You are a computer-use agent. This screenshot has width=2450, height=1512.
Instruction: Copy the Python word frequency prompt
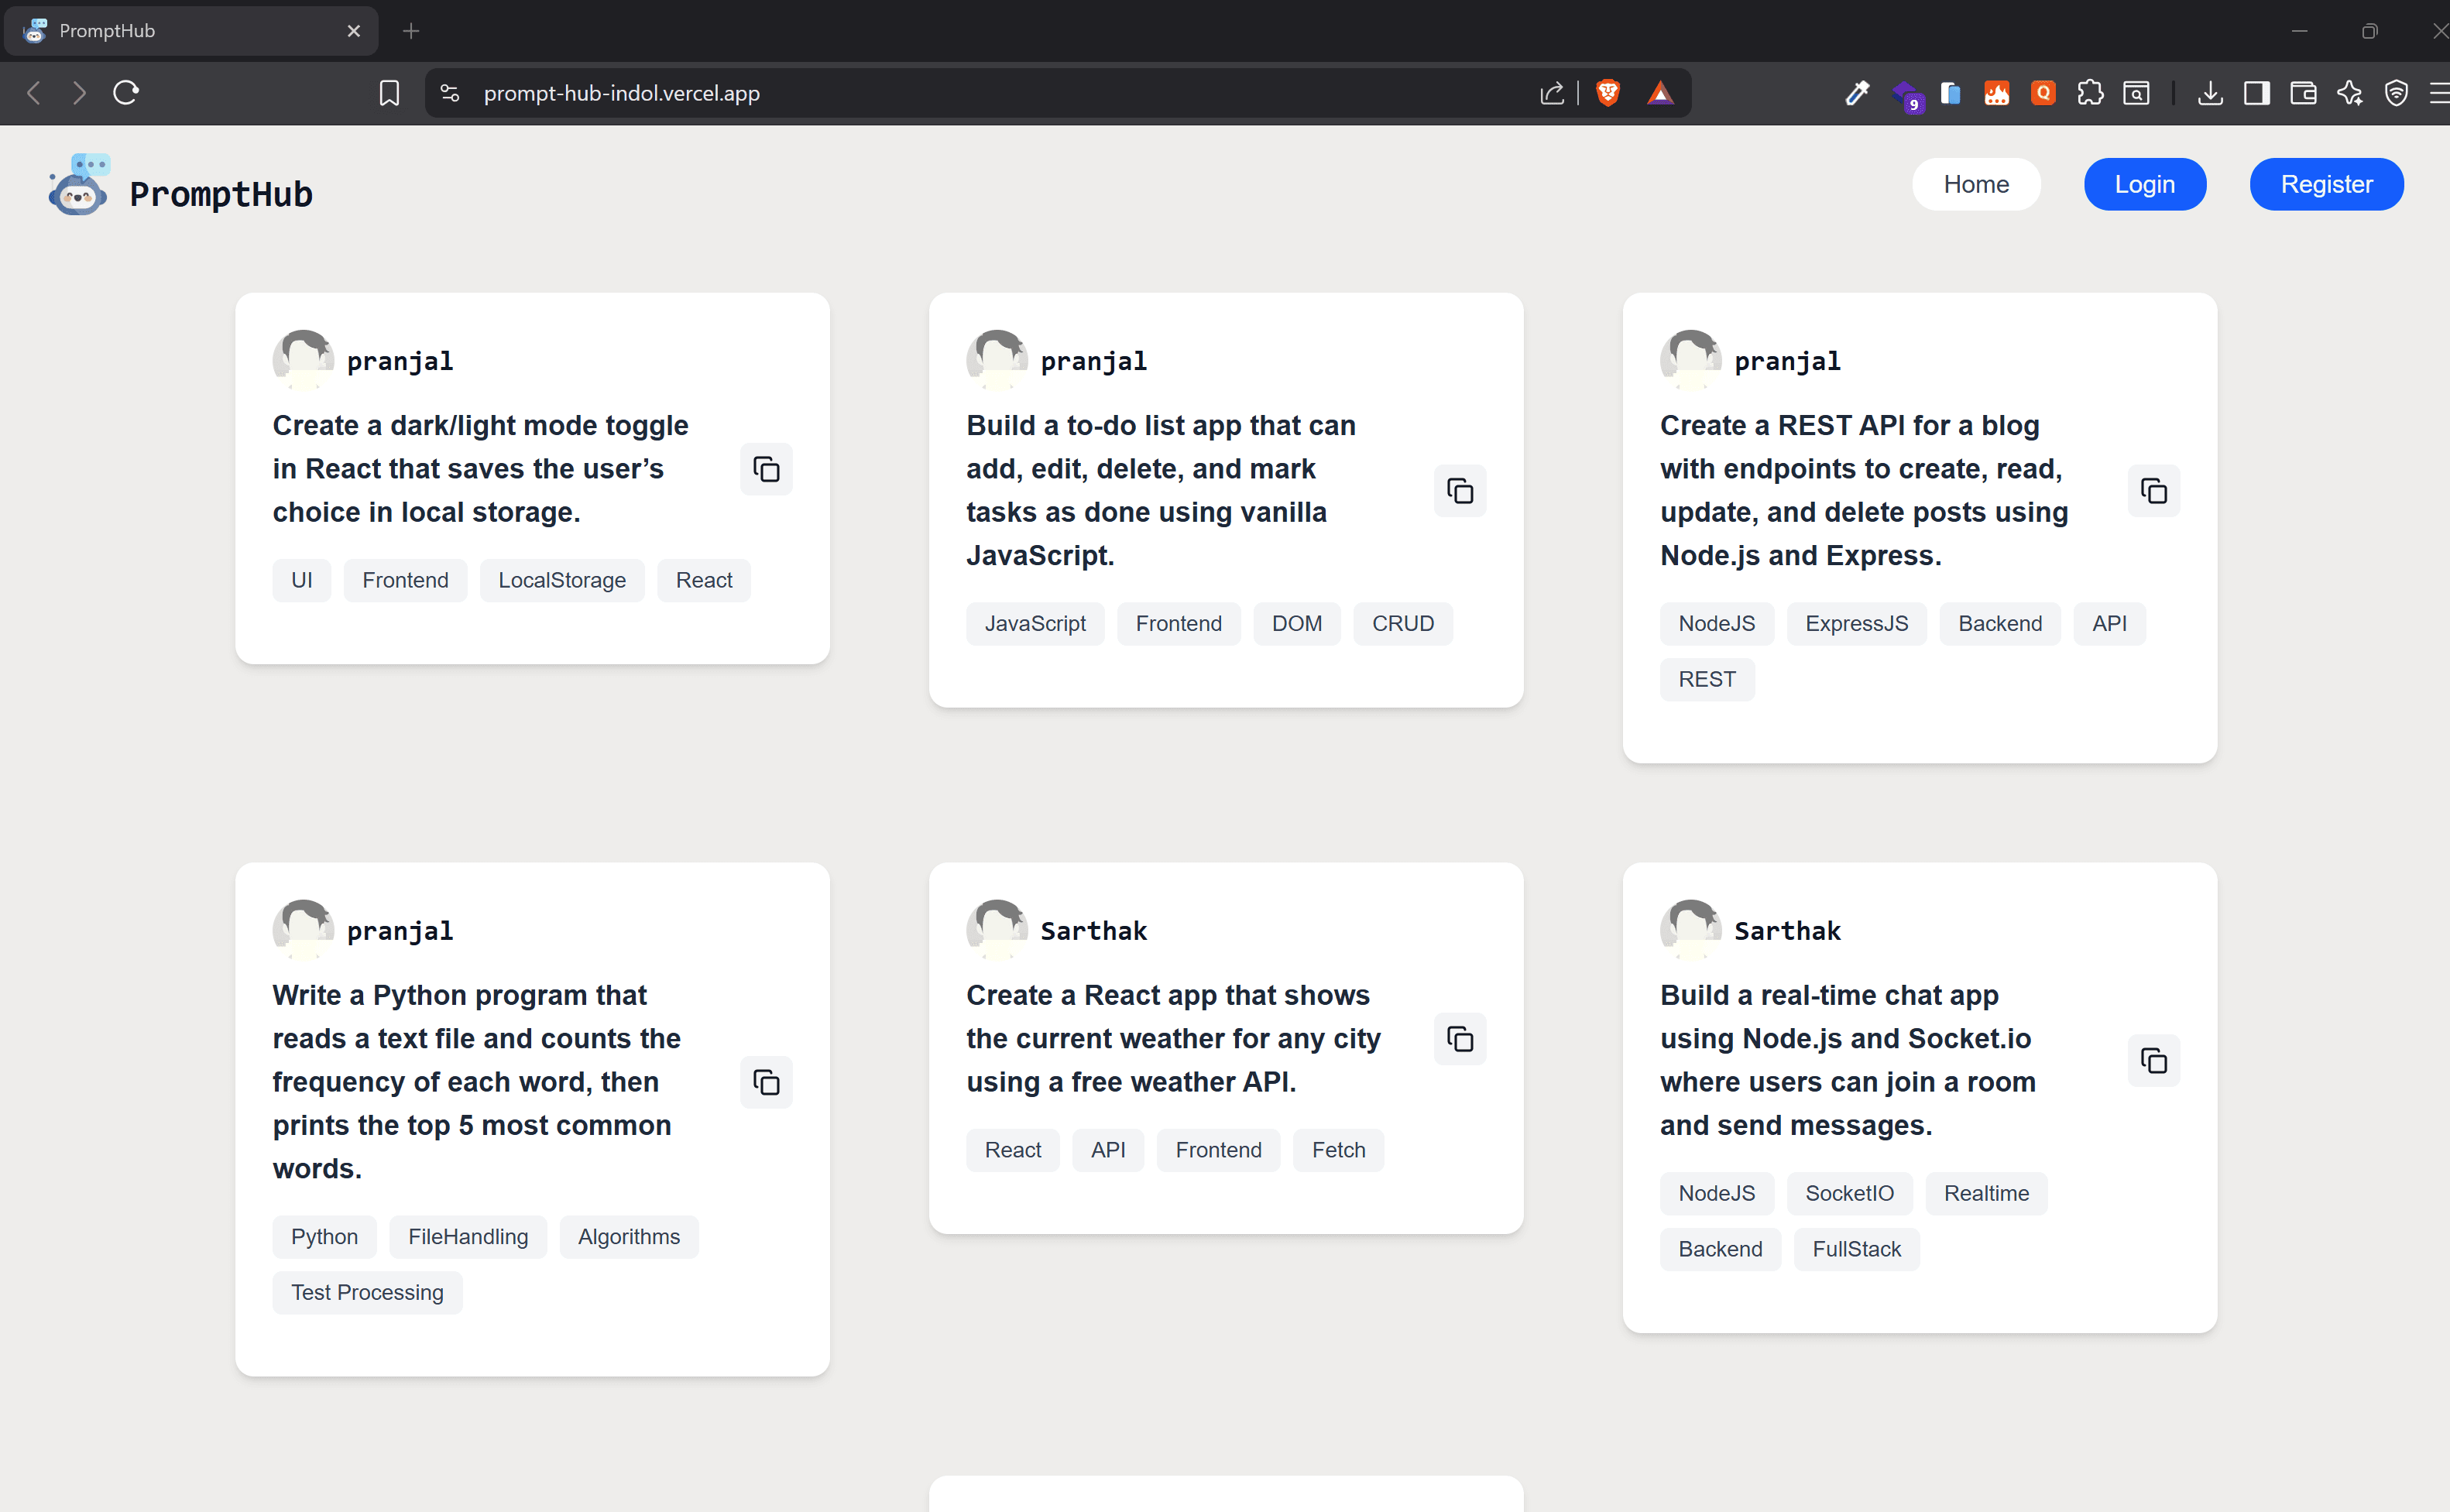click(766, 1082)
